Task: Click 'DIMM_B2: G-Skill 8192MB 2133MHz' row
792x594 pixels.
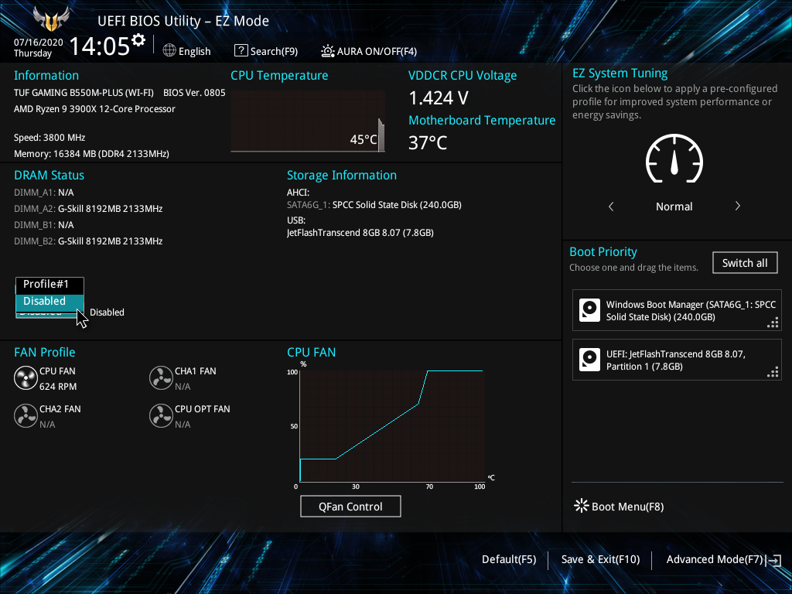Action: 88,241
